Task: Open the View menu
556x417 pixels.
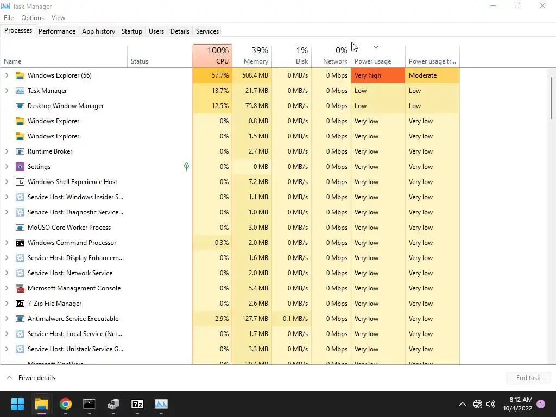Action: [58, 18]
